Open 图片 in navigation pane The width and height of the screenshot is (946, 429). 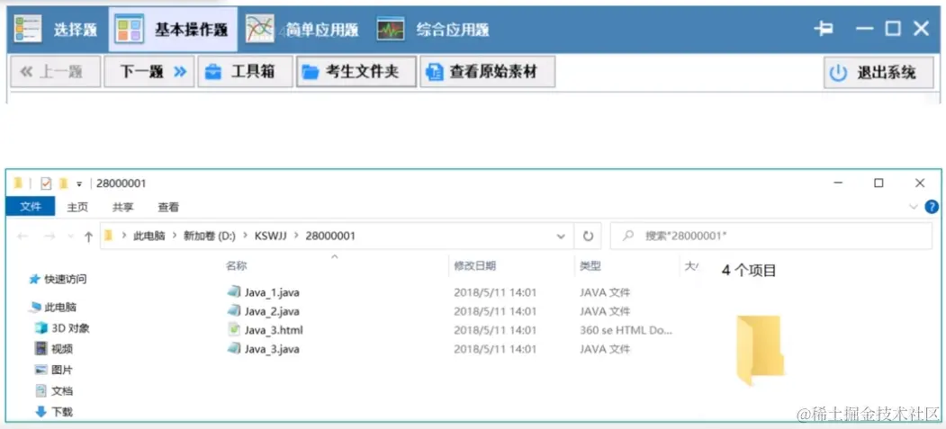coord(54,370)
